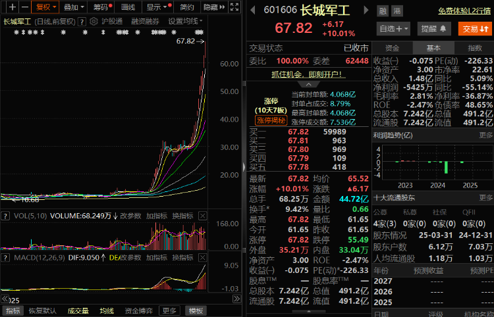Zoom in chart with plus button
The height and width of the screenshot is (317, 494).
tap(13, 7)
